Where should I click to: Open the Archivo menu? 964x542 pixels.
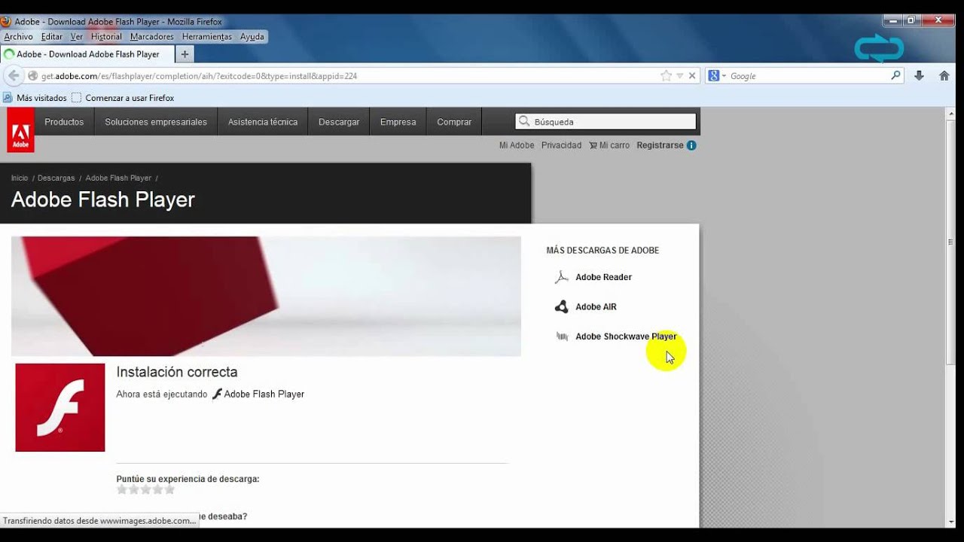click(x=18, y=36)
